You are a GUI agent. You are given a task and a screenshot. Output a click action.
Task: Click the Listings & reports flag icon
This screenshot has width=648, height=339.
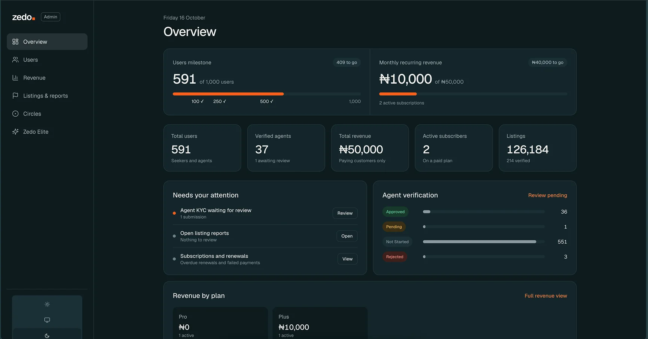pyautogui.click(x=15, y=96)
